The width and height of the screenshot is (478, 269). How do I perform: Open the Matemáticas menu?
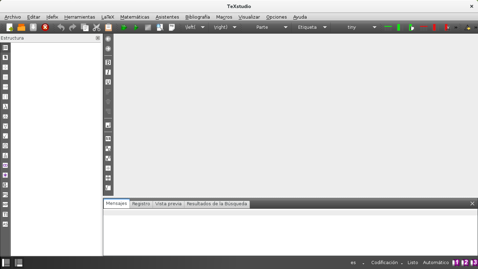coord(135,17)
